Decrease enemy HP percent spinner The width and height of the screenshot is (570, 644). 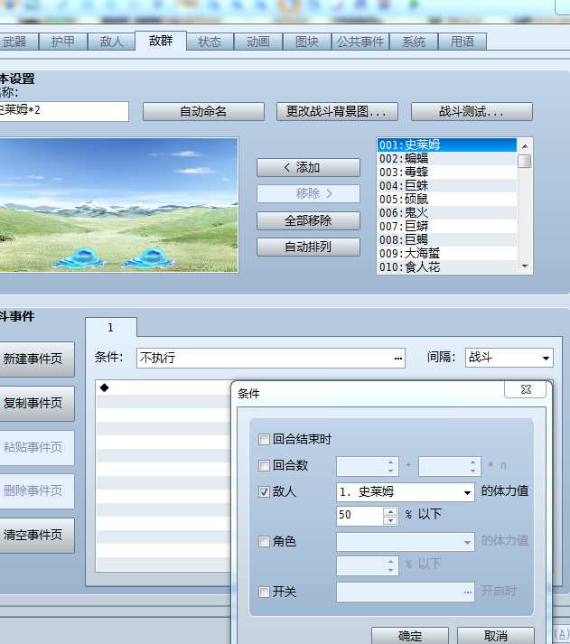(x=390, y=521)
